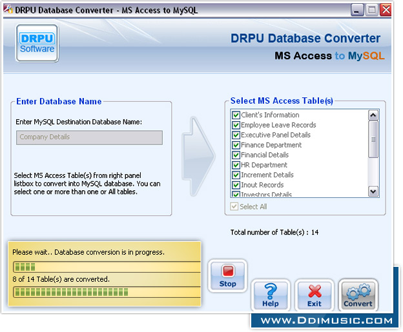Stop the database conversion
This screenshot has height=332, width=403.
[x=227, y=275]
